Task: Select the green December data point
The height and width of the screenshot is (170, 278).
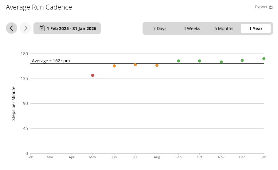Action: (242, 60)
